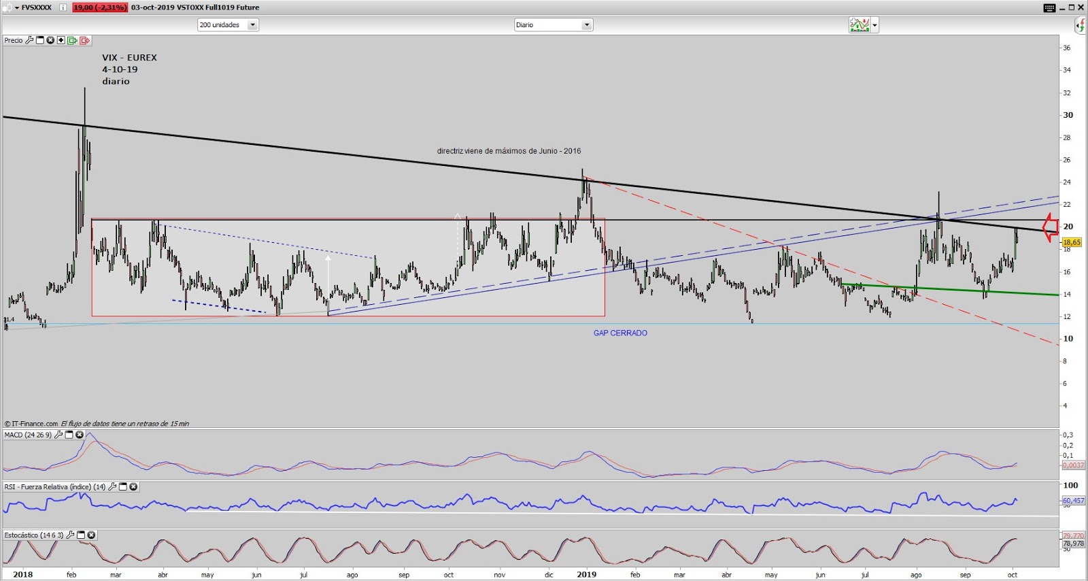The height and width of the screenshot is (581, 1088).
Task: Click the 0,0037 MACD value label
Action: [1073, 465]
